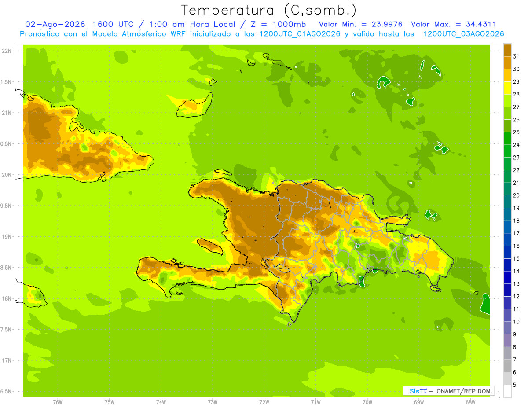Viewport: 528px width, 408px height.
Task: Click legend value "10"
Action: tap(516, 322)
